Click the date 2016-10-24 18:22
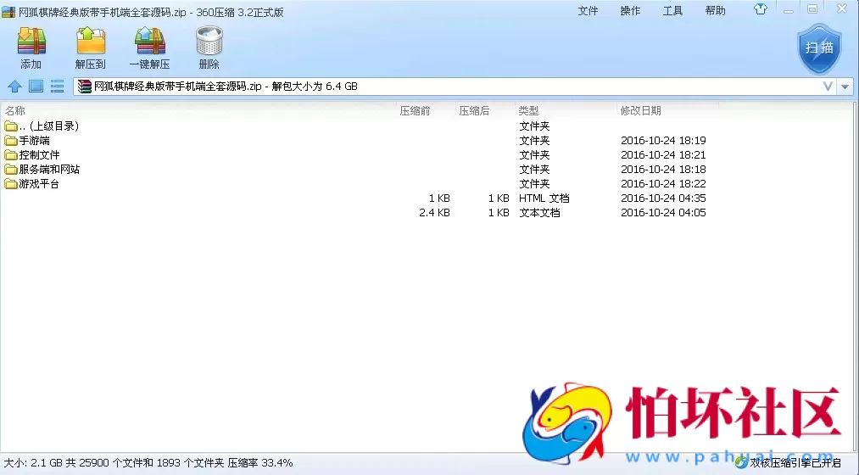The image size is (859, 475). coord(663,184)
